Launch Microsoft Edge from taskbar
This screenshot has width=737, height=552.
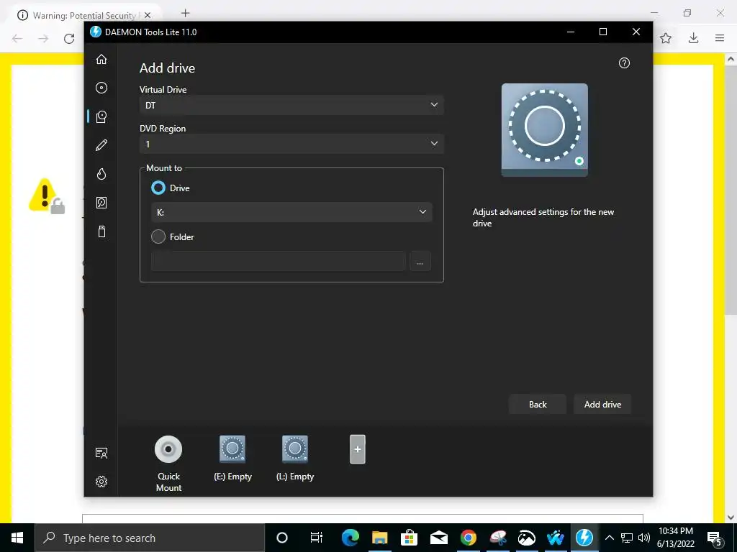click(x=351, y=538)
